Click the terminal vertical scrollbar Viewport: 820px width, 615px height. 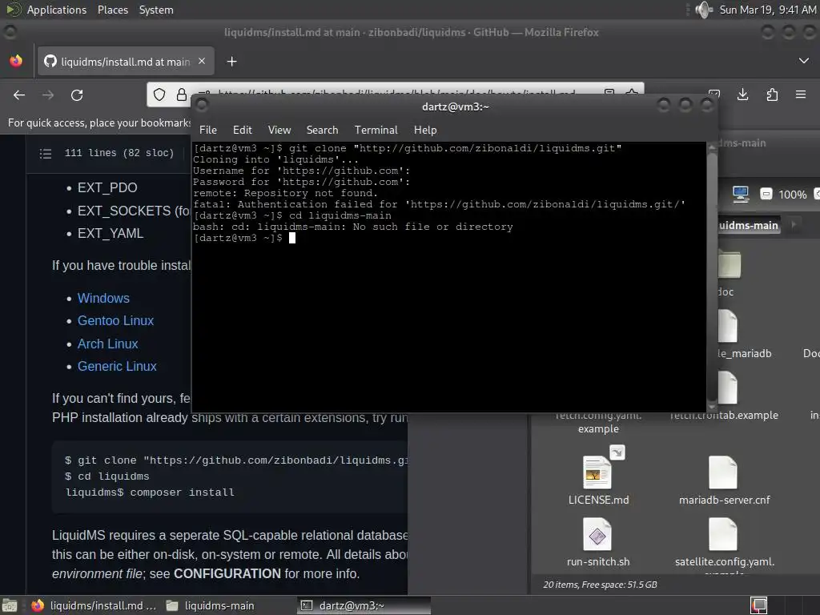(x=712, y=276)
